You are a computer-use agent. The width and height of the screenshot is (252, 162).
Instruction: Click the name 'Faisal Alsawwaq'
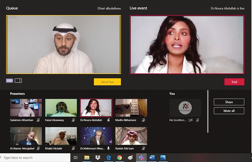point(54,120)
